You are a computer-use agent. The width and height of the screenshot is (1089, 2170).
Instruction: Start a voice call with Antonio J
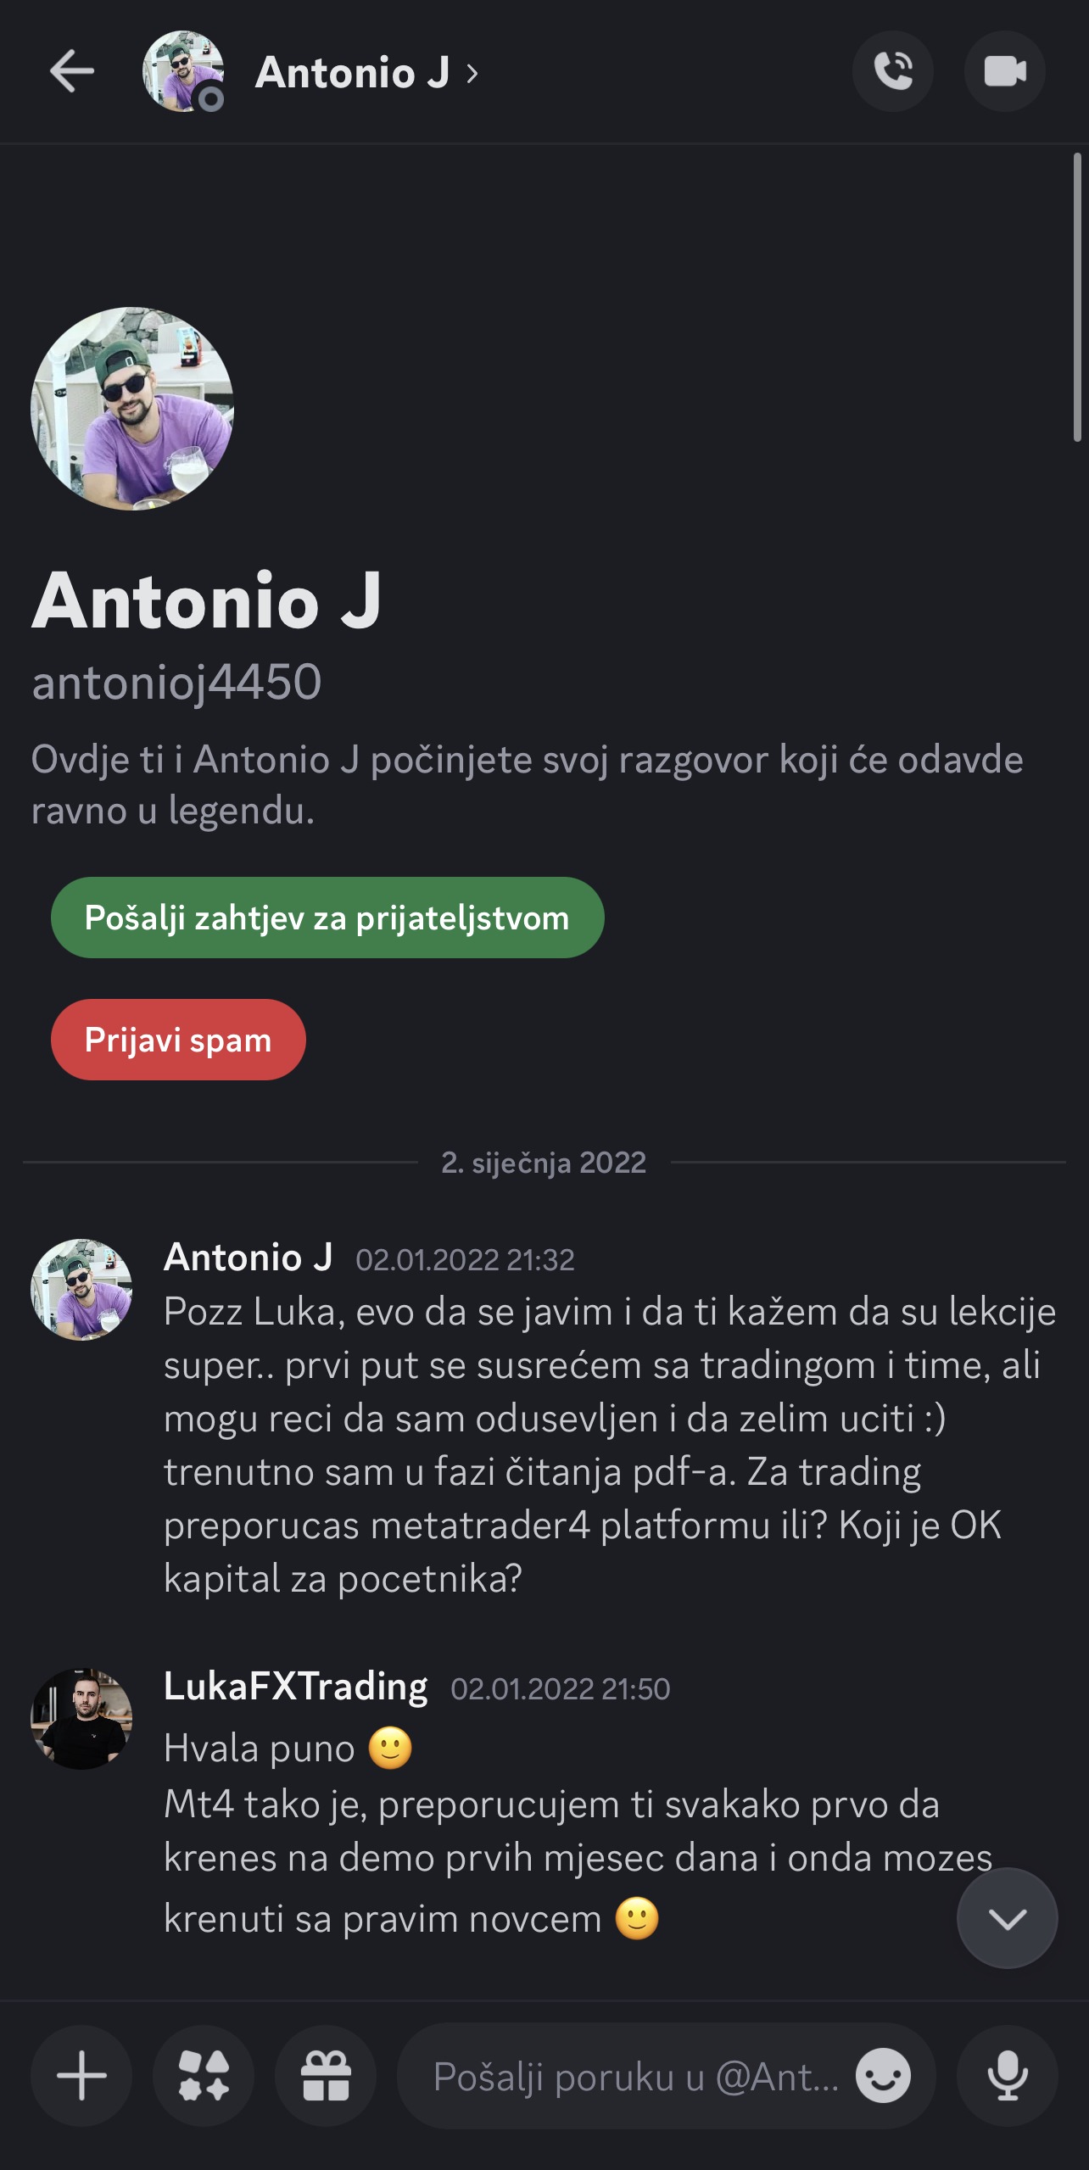pyautogui.click(x=892, y=71)
